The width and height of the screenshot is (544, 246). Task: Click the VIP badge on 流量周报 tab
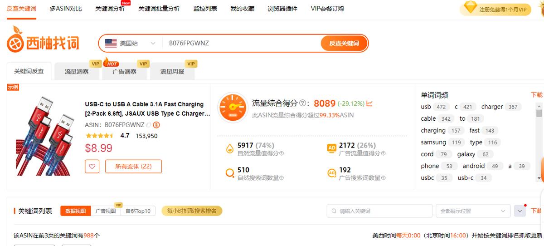pos(191,64)
